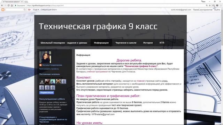The image size is (223, 125).
Task: Click the teal-background follower avatar
Action: [53, 82]
